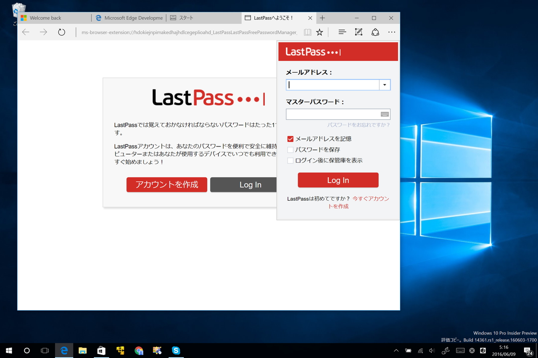Close the LastPassへようこそ！ tab

tap(310, 18)
